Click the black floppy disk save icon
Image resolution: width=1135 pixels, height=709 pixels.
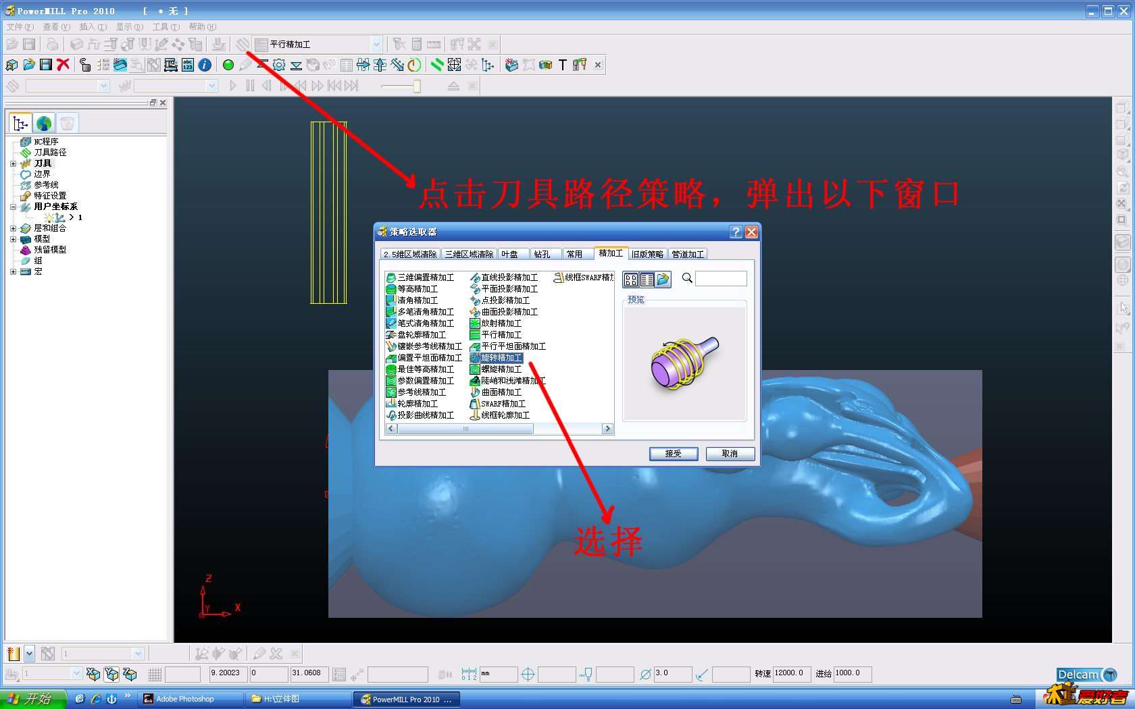click(x=46, y=65)
